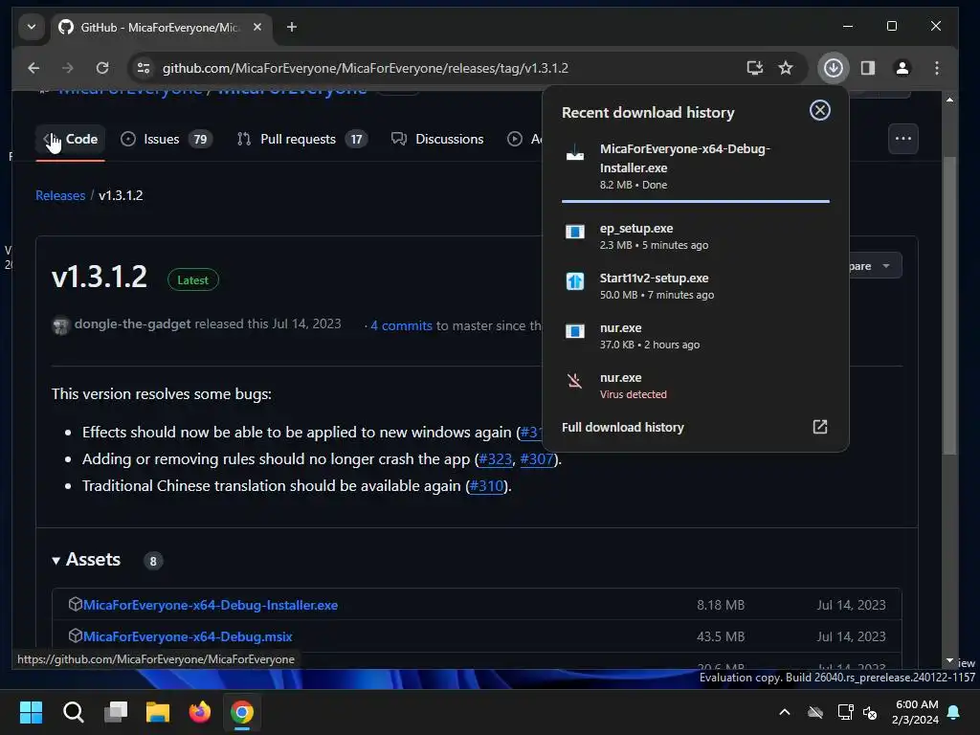This screenshot has height=735, width=980.
Task: Switch to the Issues tab
Action: [x=166, y=139]
